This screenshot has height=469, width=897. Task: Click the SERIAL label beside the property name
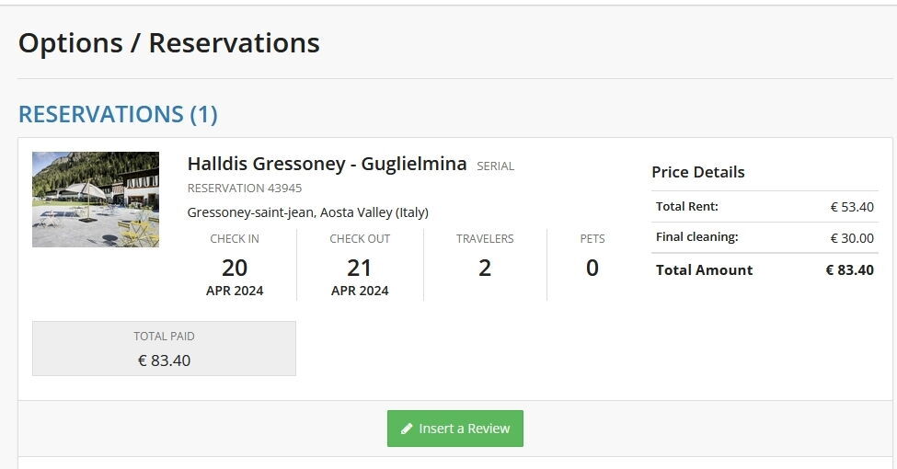pyautogui.click(x=495, y=166)
